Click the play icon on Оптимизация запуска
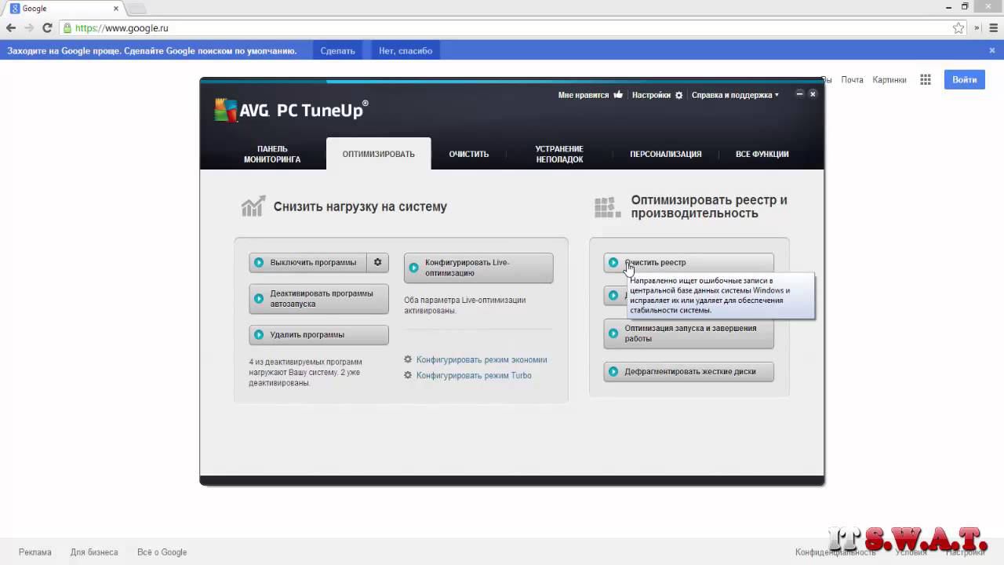Viewport: 1004px width, 565px height. point(613,334)
